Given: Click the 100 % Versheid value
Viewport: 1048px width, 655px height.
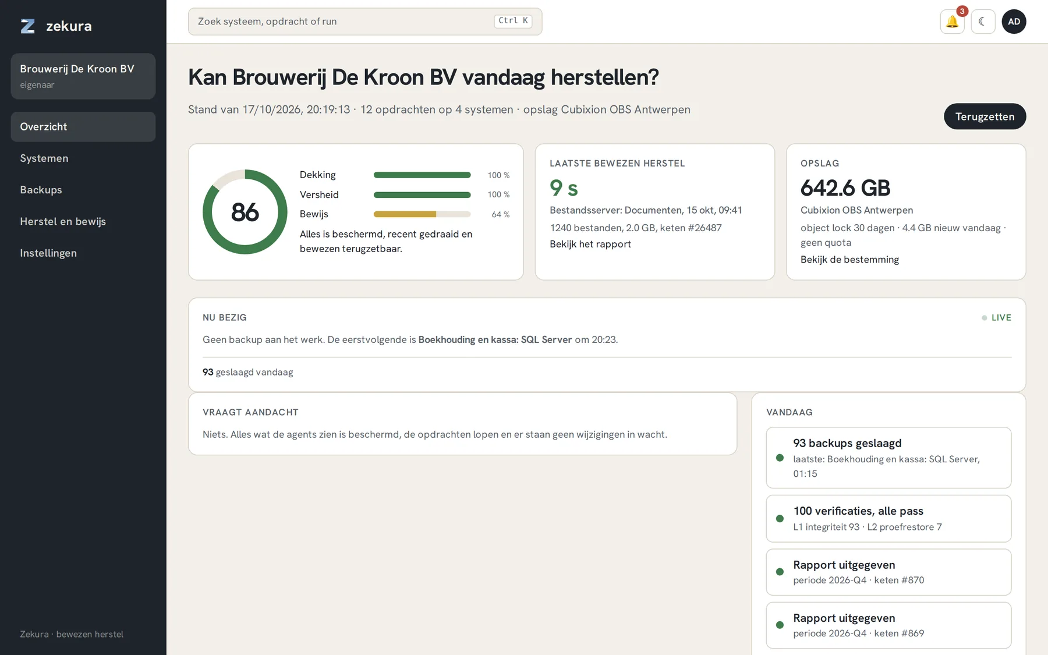Looking at the screenshot, I should [x=498, y=194].
